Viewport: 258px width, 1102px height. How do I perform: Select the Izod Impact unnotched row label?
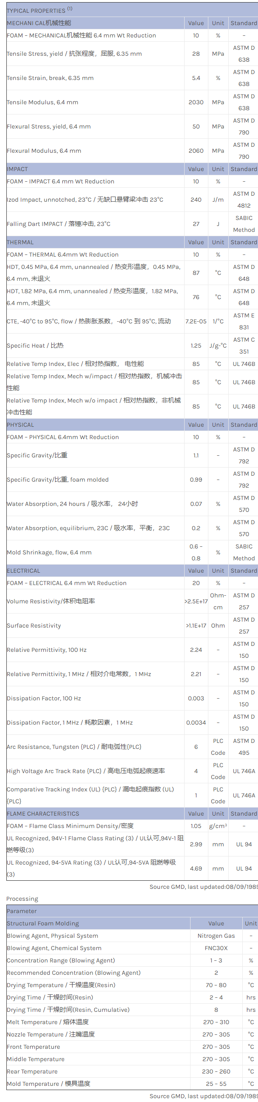[x=85, y=200]
